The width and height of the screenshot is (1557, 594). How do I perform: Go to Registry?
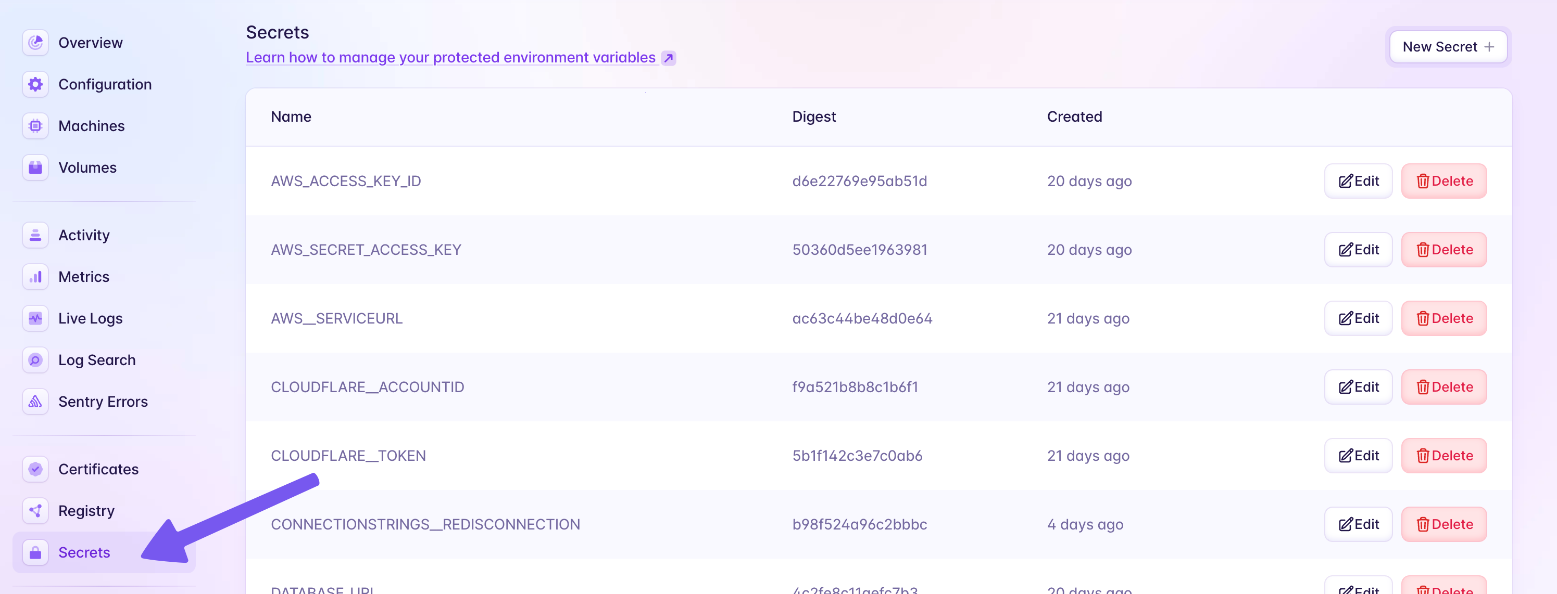click(104, 511)
